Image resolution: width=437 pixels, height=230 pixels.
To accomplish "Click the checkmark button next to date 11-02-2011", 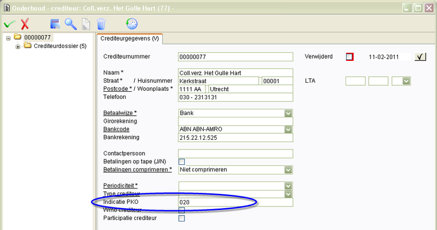I will pyautogui.click(x=420, y=57).
